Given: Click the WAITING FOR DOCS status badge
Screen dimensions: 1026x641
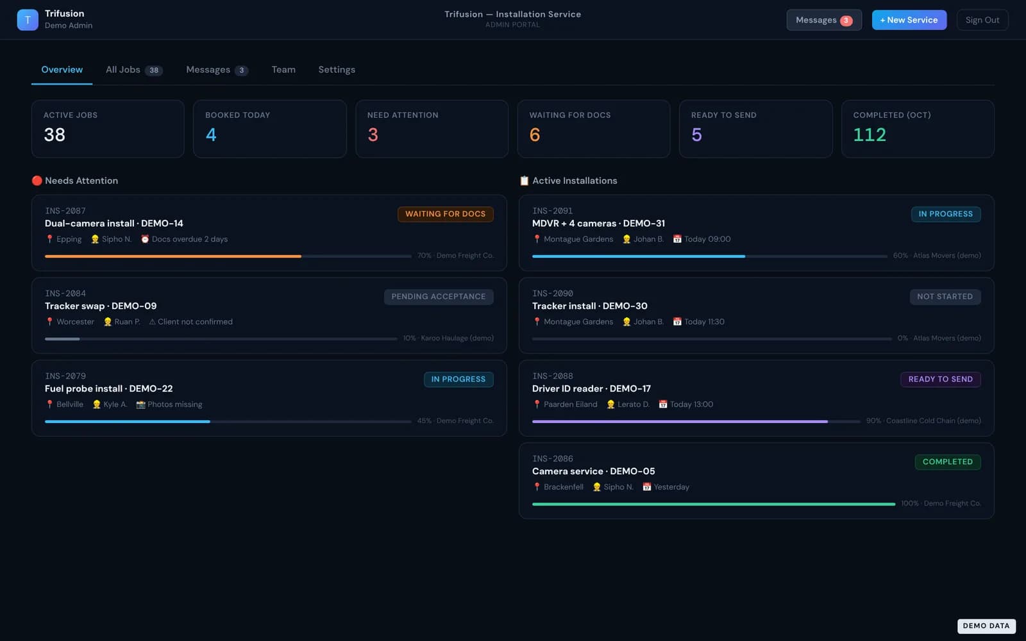Looking at the screenshot, I should (446, 214).
